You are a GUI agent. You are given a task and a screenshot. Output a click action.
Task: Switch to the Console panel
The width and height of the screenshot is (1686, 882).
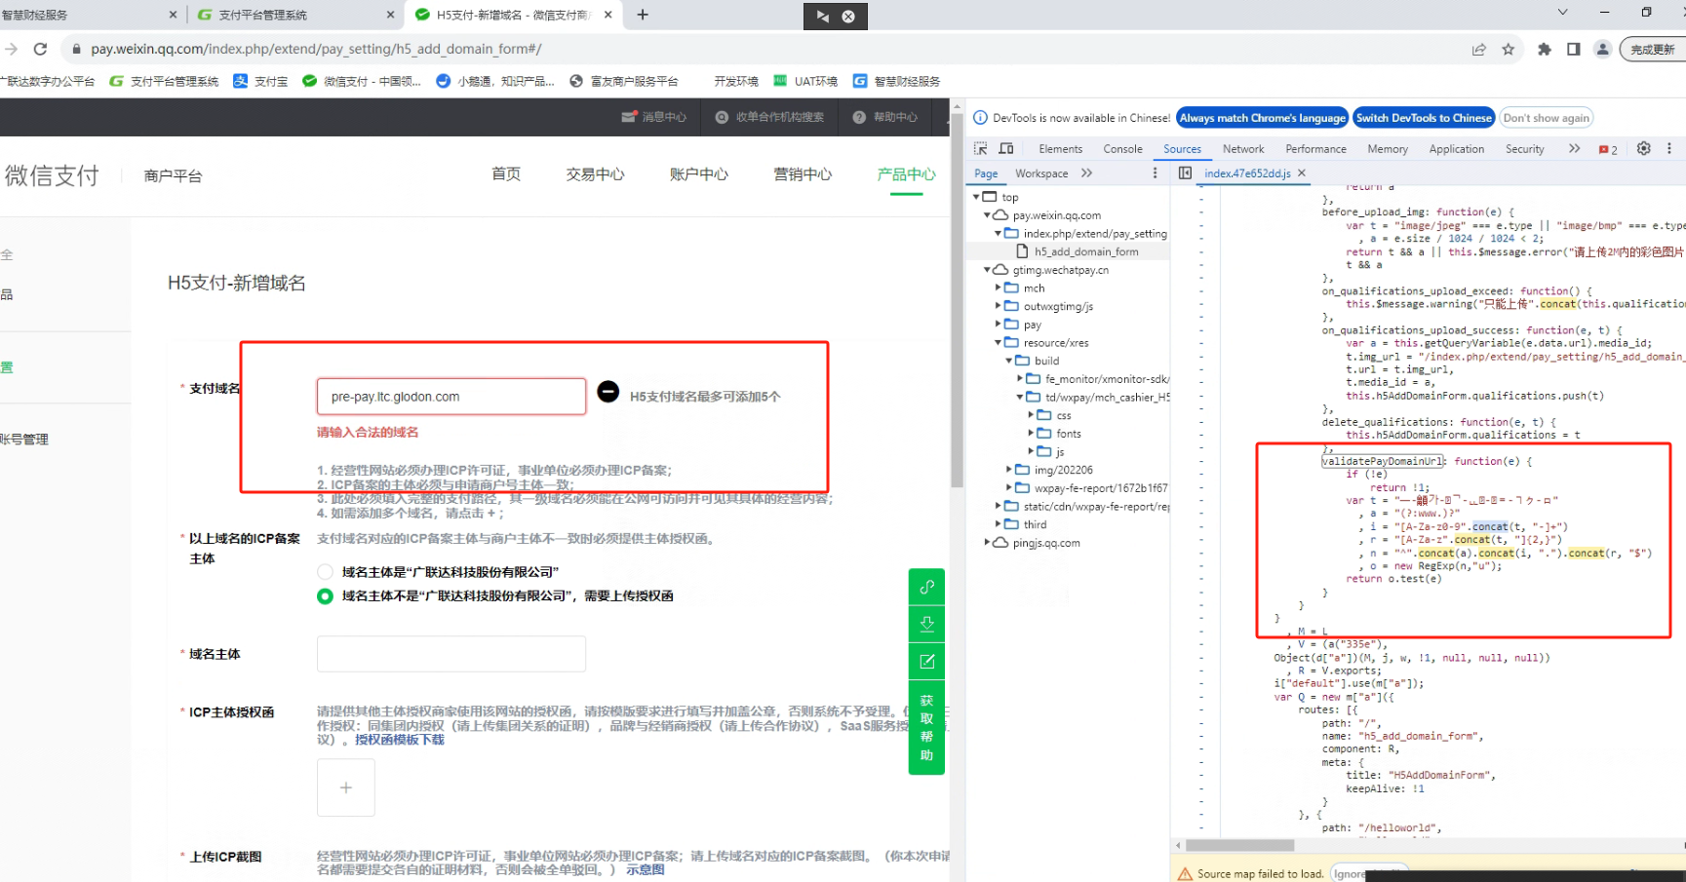pyautogui.click(x=1123, y=149)
